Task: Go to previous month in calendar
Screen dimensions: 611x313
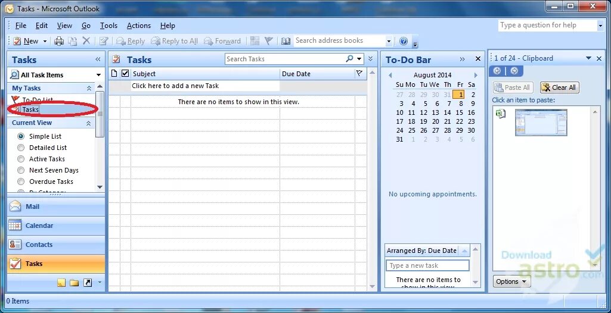Action: [390, 76]
